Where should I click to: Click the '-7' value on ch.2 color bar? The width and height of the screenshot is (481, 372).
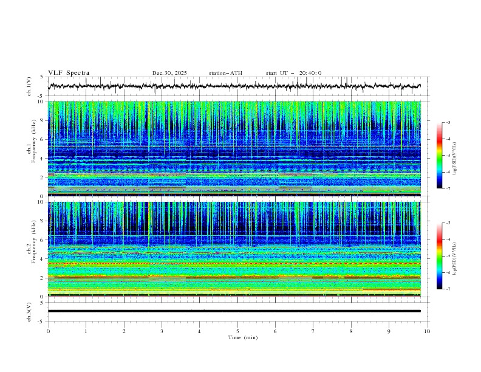click(x=448, y=289)
